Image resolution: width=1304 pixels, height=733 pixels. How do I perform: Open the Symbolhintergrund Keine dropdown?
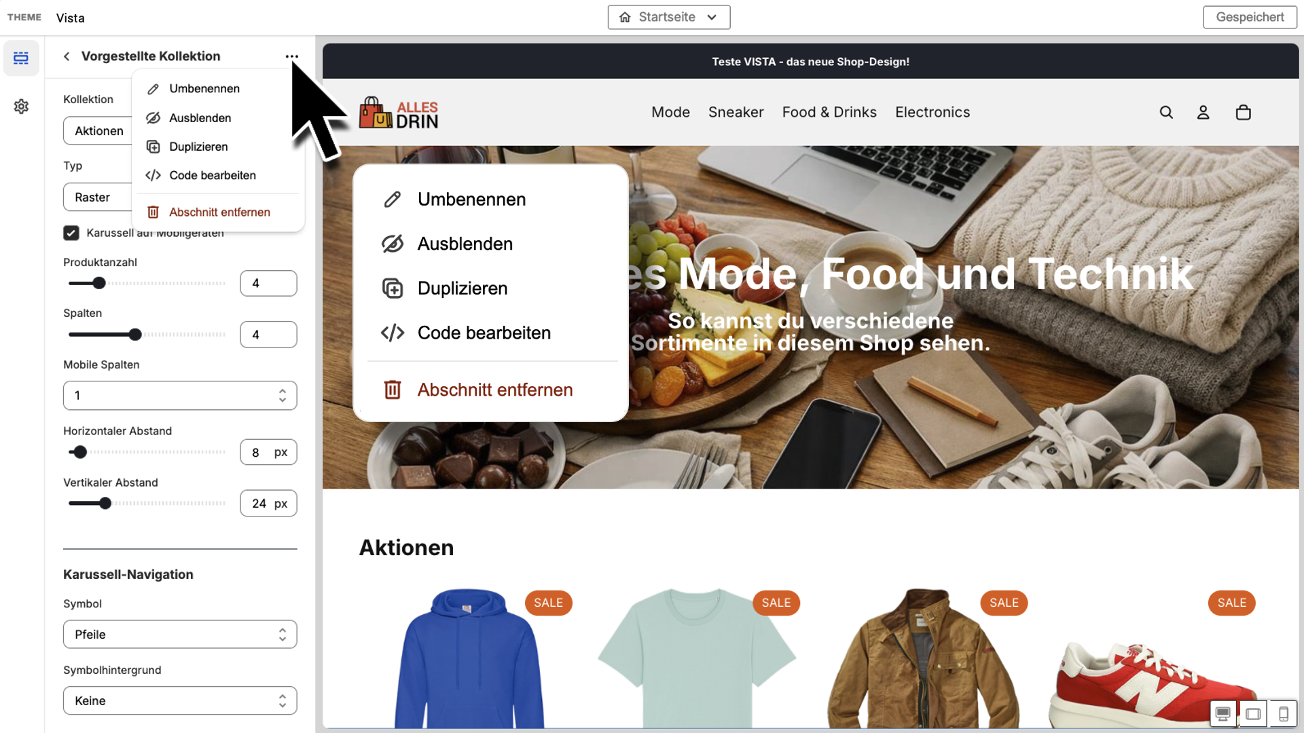pos(180,700)
